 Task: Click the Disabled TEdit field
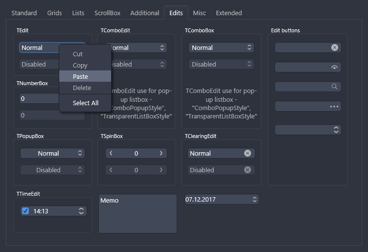click(x=39, y=64)
